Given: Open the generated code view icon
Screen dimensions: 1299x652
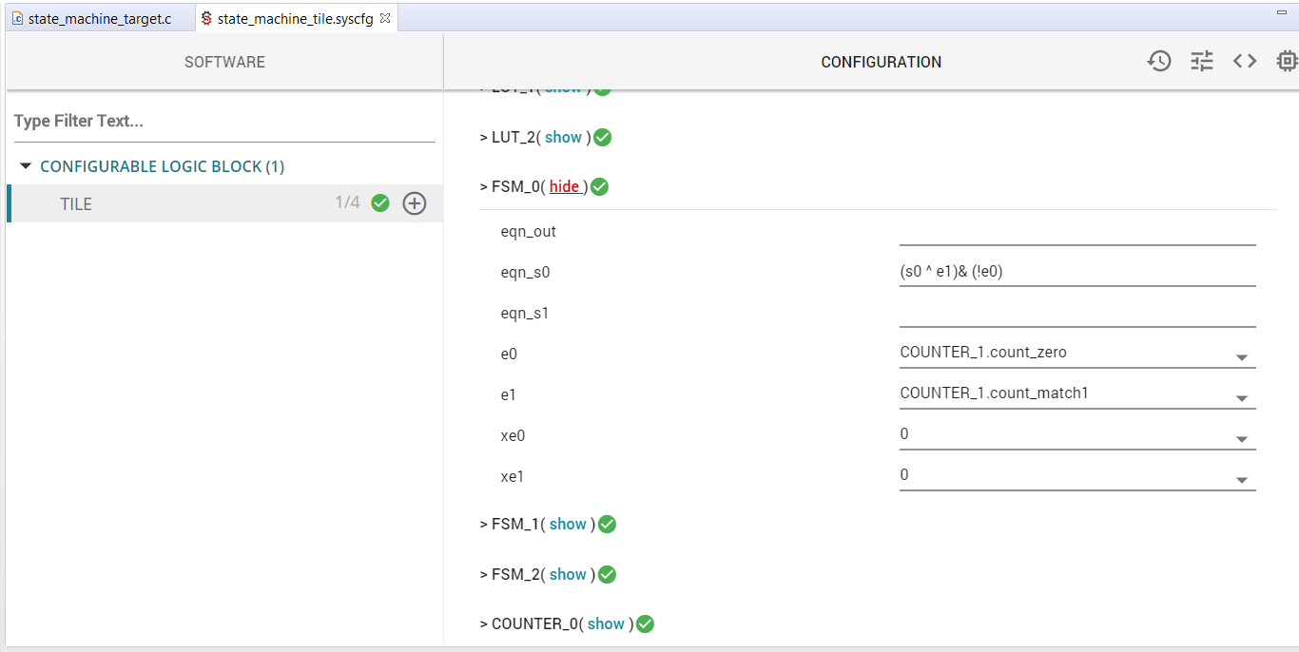Looking at the screenshot, I should pyautogui.click(x=1244, y=60).
